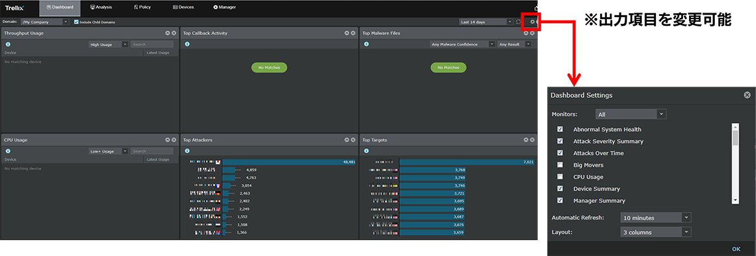This screenshot has width=756, height=256.
Task: Click info icon in Top Callback Activity
Action: tap(187, 44)
